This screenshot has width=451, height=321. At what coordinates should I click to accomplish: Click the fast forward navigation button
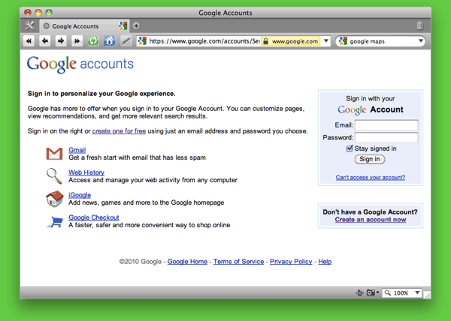click(77, 41)
